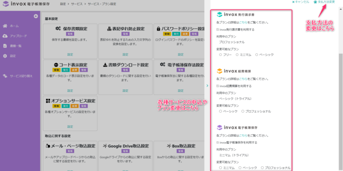This screenshot has height=171, width=343.
Task: Click 設定 link under パスワードポリシー設定
Action: point(181,55)
